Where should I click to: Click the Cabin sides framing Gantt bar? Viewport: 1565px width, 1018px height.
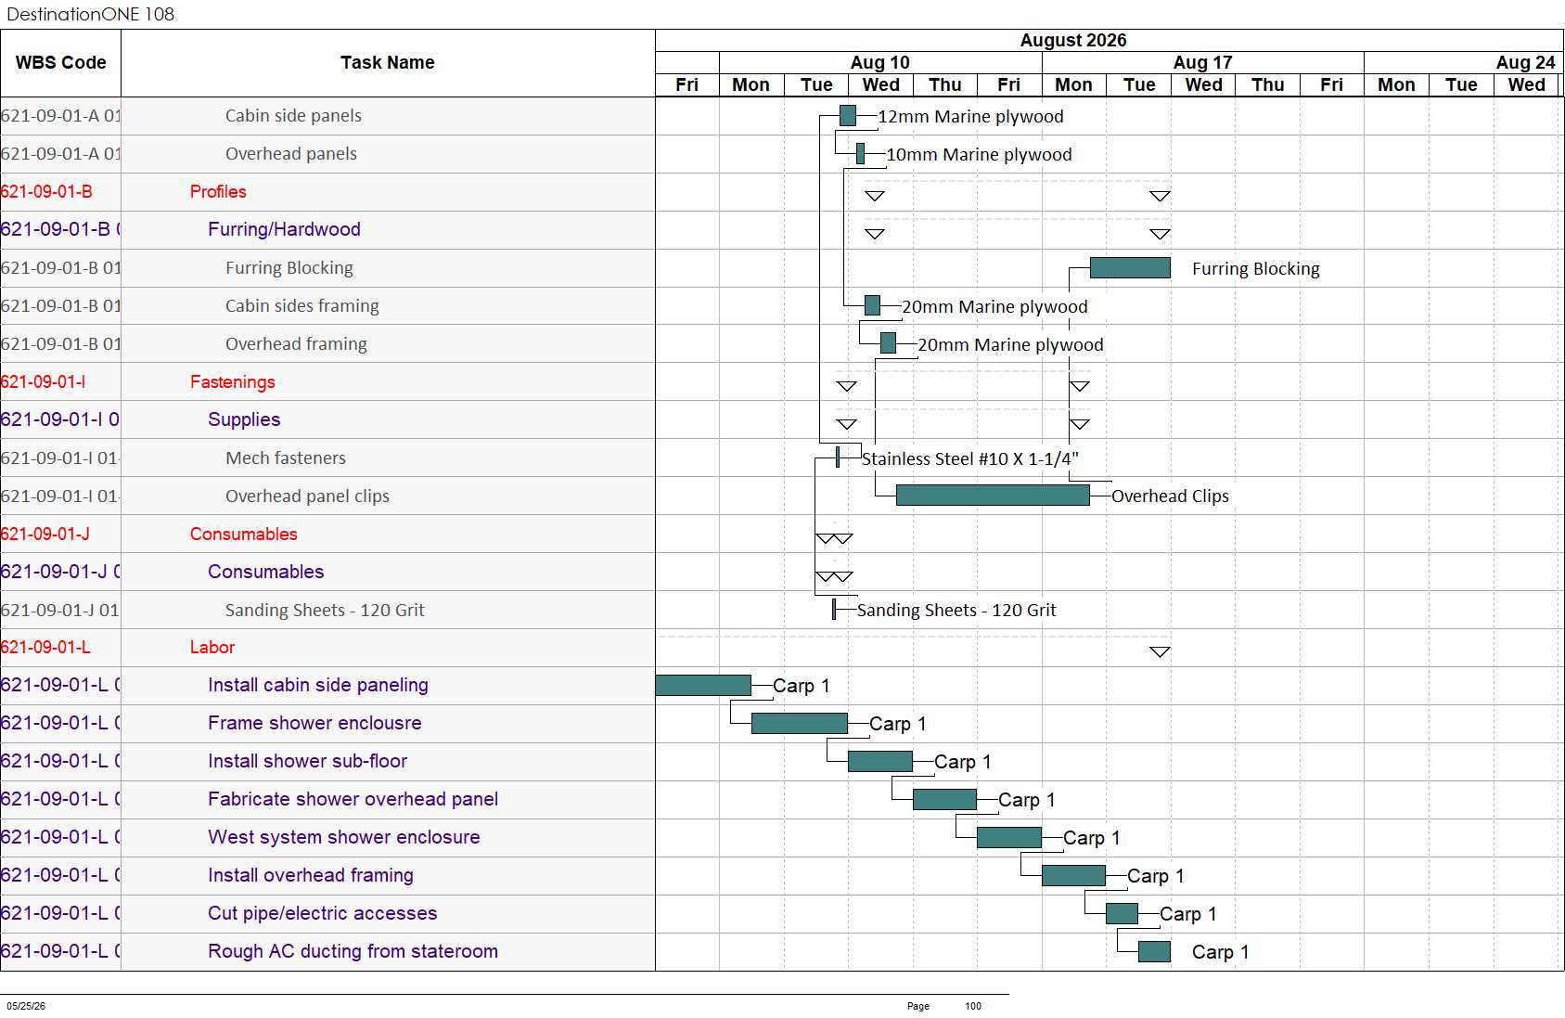click(x=872, y=305)
